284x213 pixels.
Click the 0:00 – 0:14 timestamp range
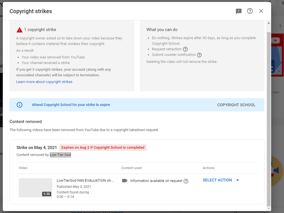(65, 197)
